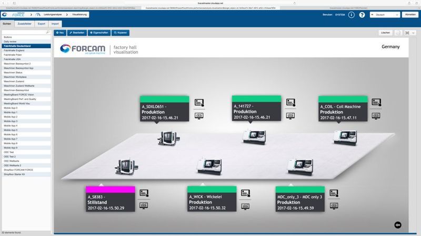The image size is (421, 236).
Task: Click the fullscreen expand icon
Action: (x=407, y=33)
